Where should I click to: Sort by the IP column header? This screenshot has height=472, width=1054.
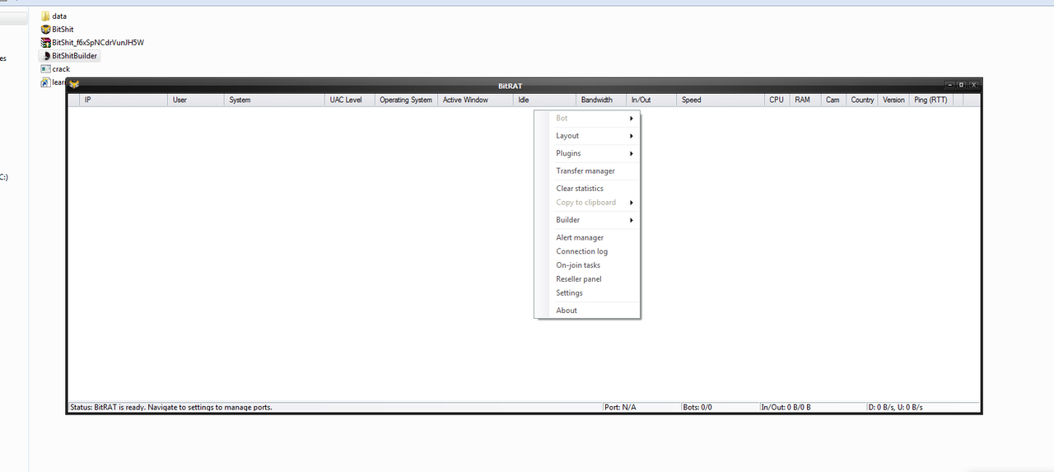pos(124,100)
